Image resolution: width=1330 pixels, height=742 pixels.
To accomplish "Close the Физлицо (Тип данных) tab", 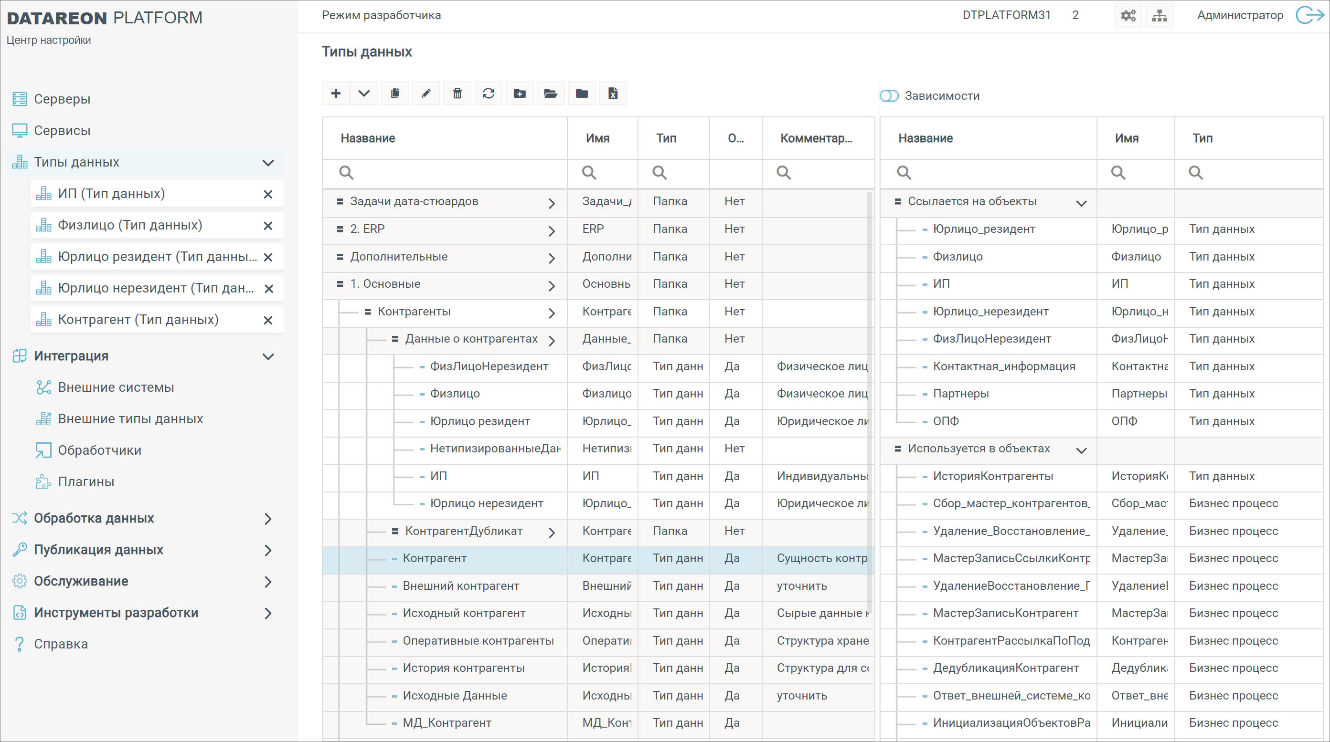I will 268,226.
